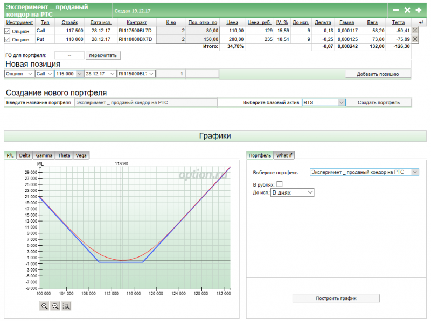Click the minus icon in the green header
The height and width of the screenshot is (321, 431).
[x=396, y=10]
